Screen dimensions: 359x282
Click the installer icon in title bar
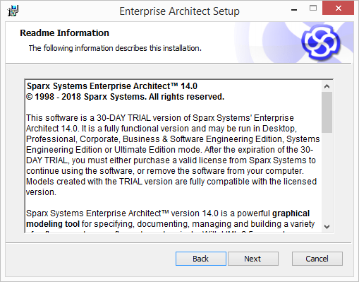[13, 11]
